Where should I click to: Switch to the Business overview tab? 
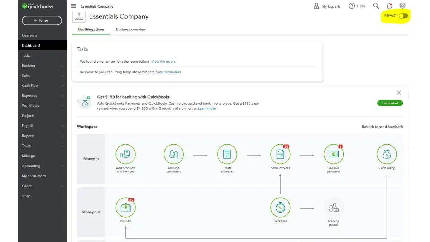(x=131, y=29)
